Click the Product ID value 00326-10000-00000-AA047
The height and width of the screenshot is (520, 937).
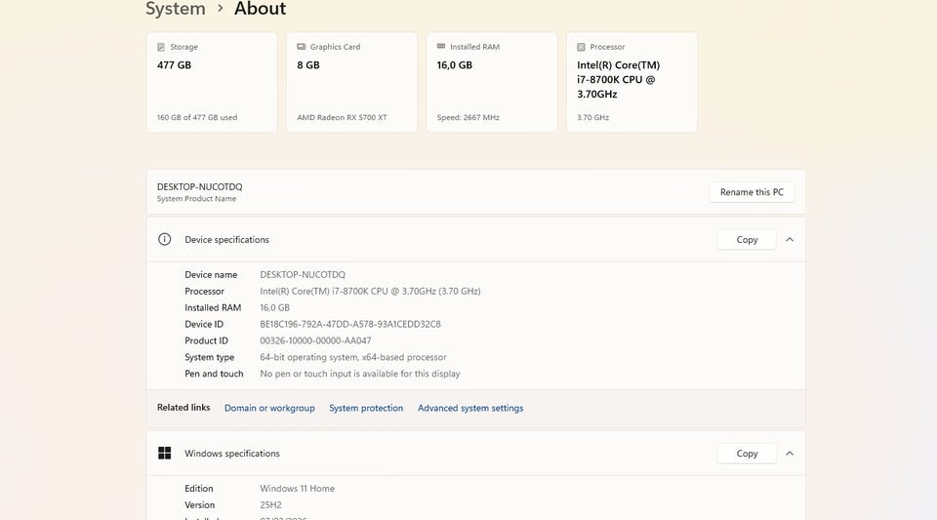315,340
